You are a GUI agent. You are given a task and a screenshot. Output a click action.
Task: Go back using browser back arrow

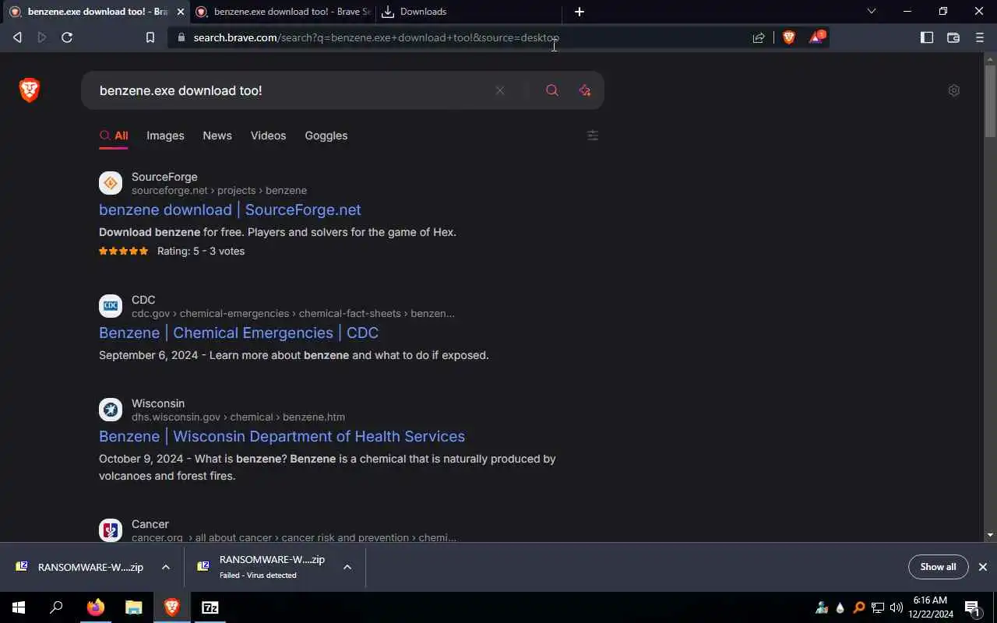pos(17,37)
